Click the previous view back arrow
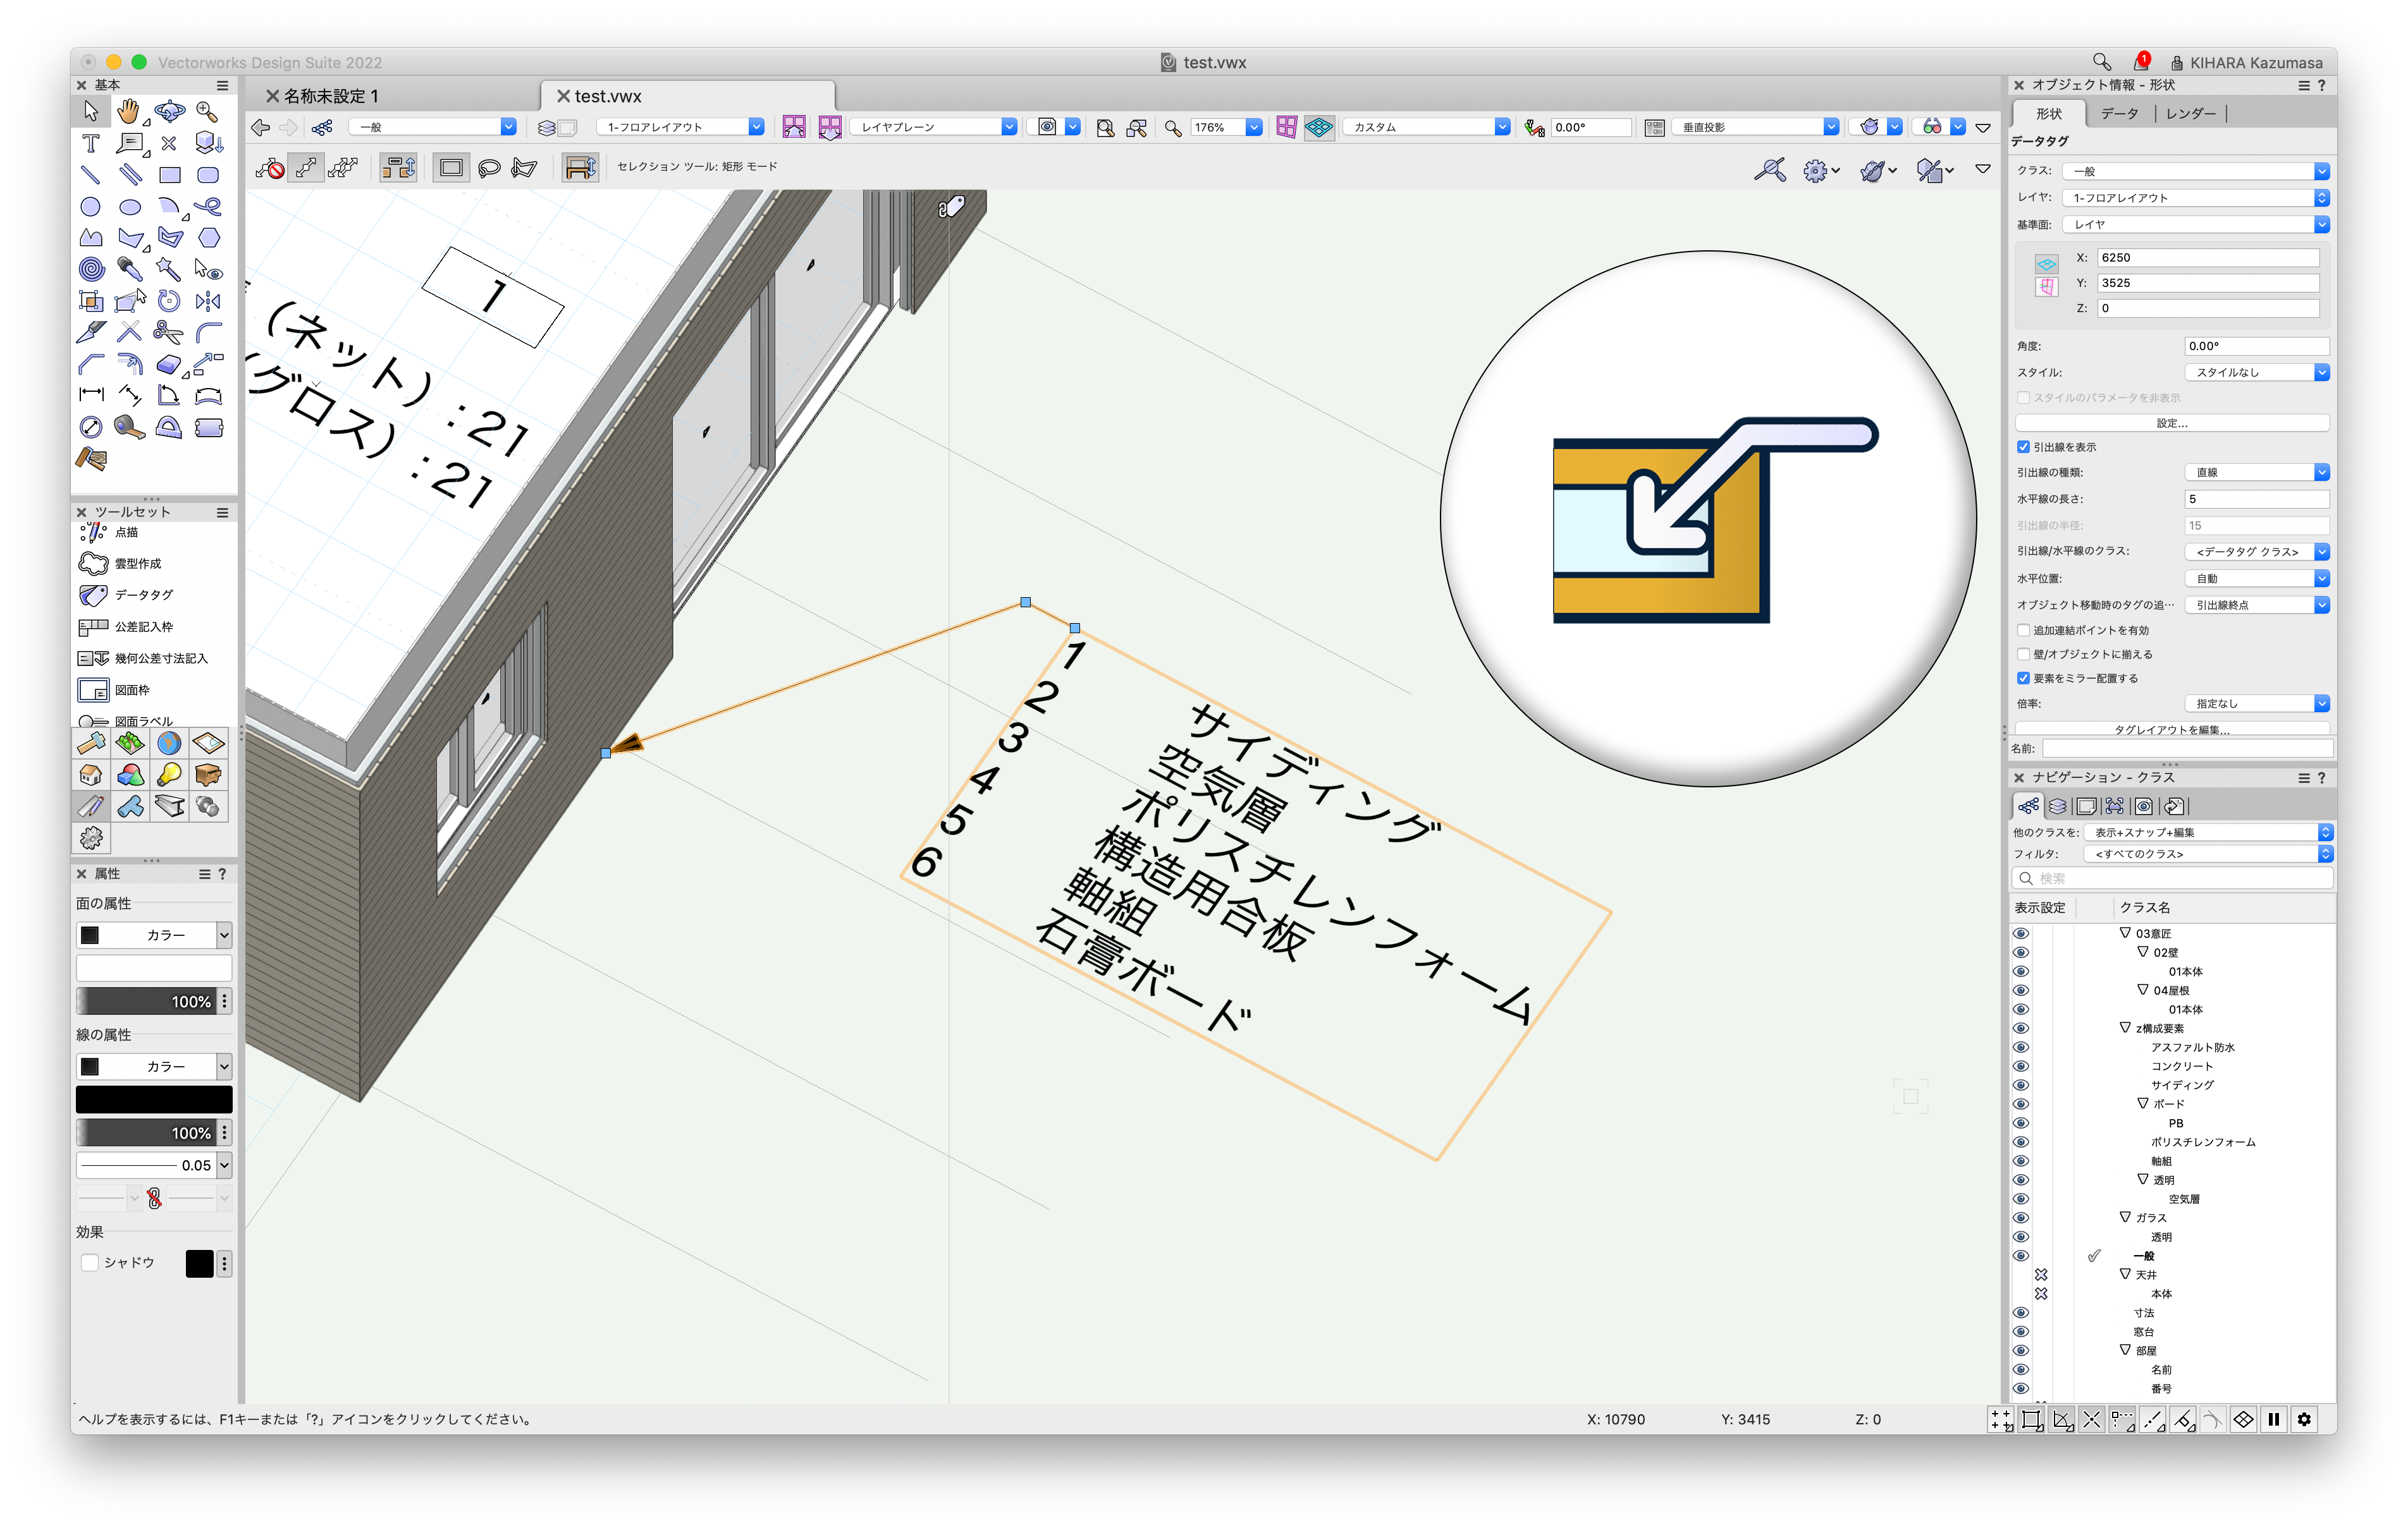 (x=261, y=127)
